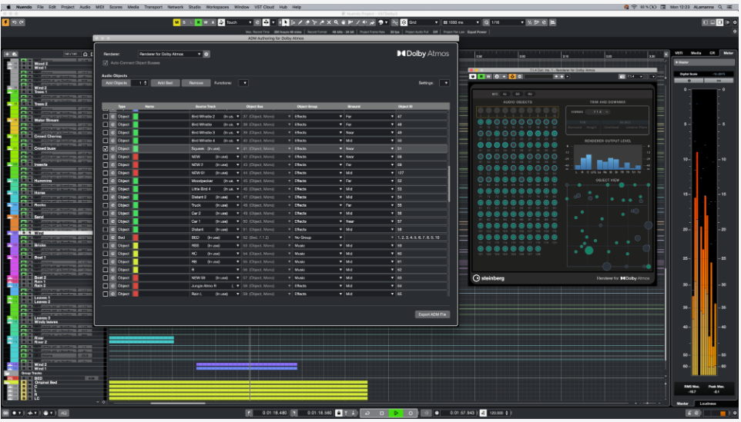Check the Bird Whistle 2 row checkbox

(x=106, y=117)
